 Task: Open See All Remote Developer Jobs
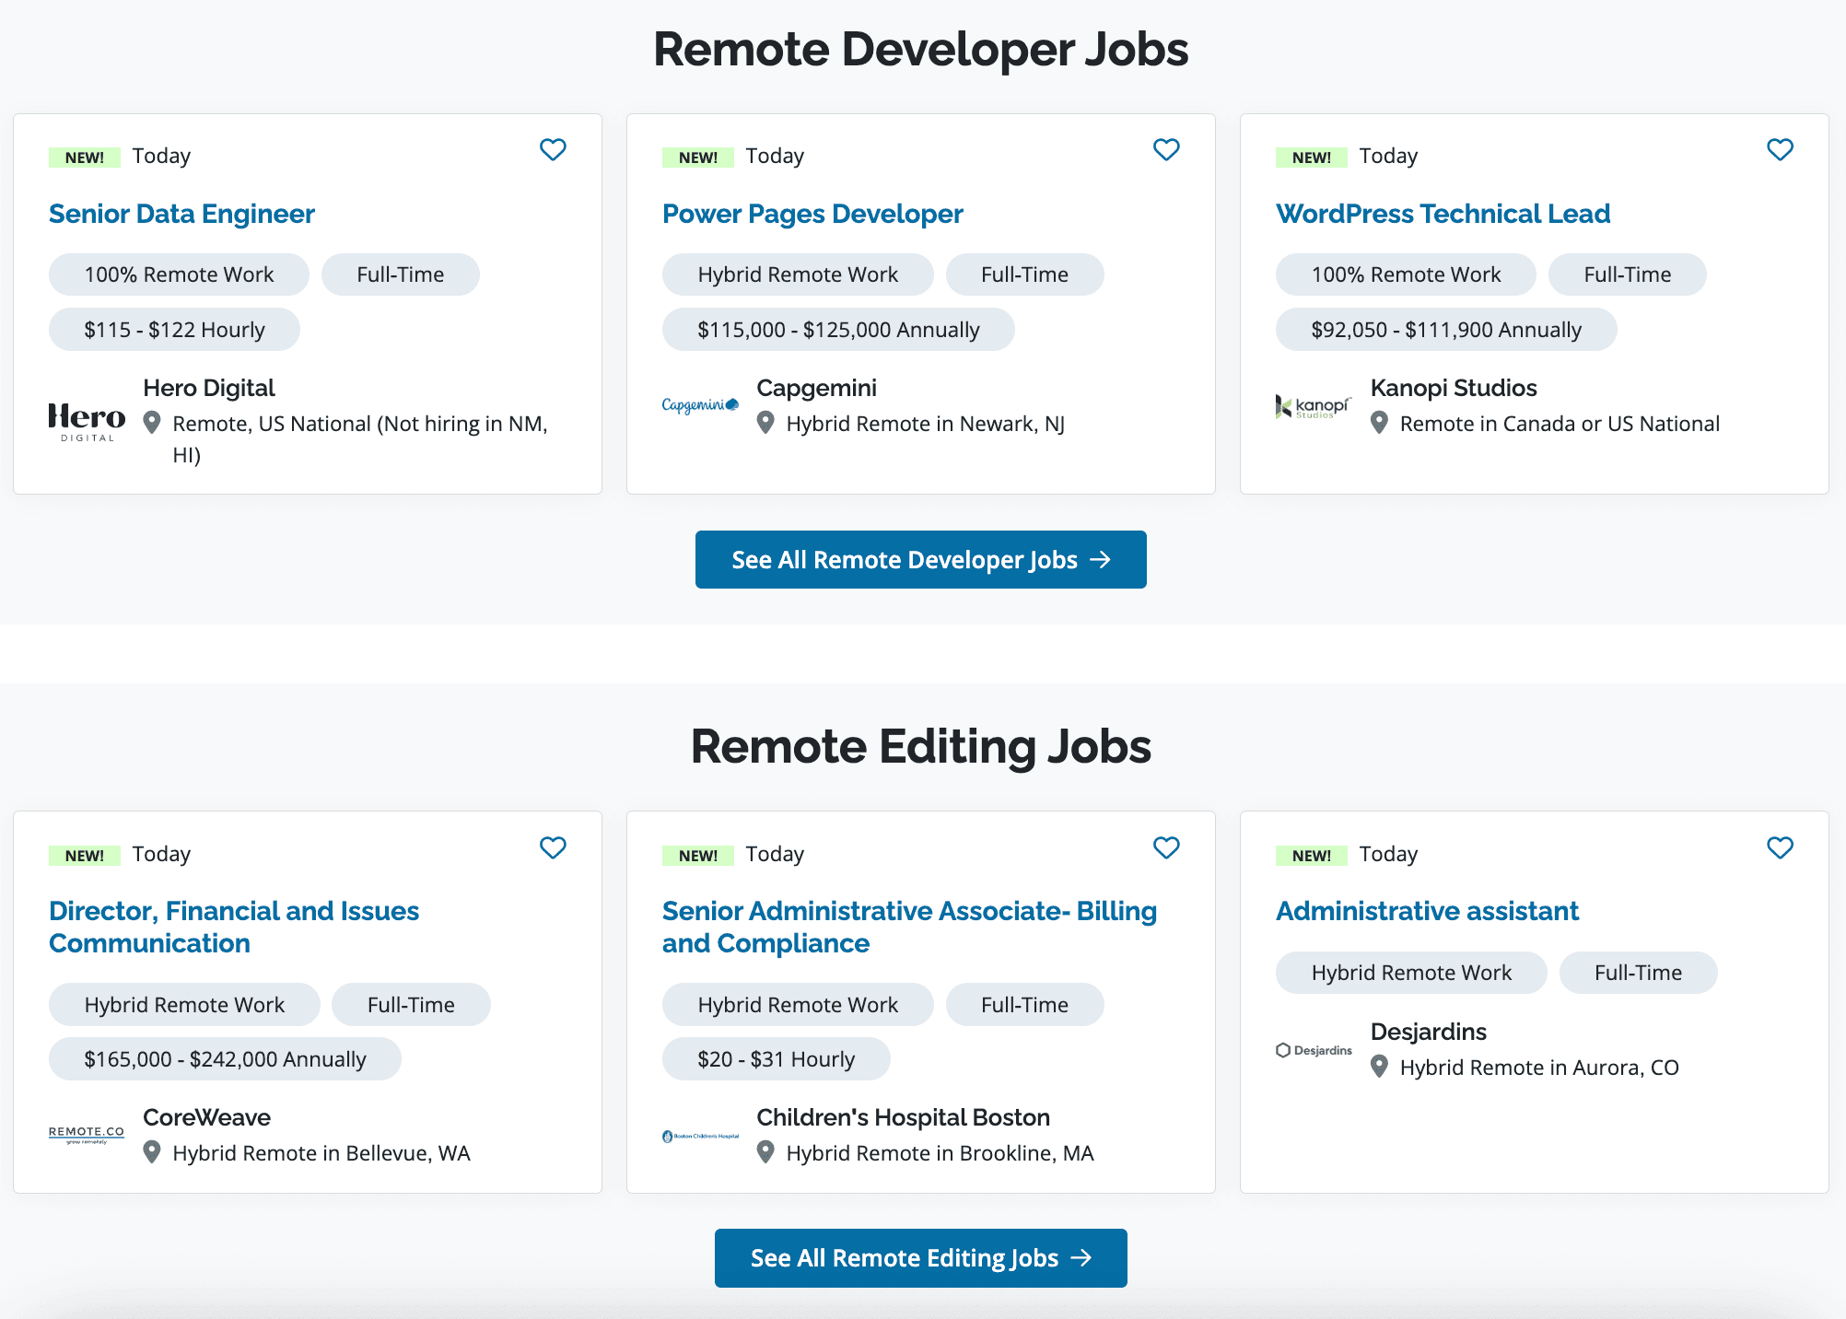tap(920, 559)
